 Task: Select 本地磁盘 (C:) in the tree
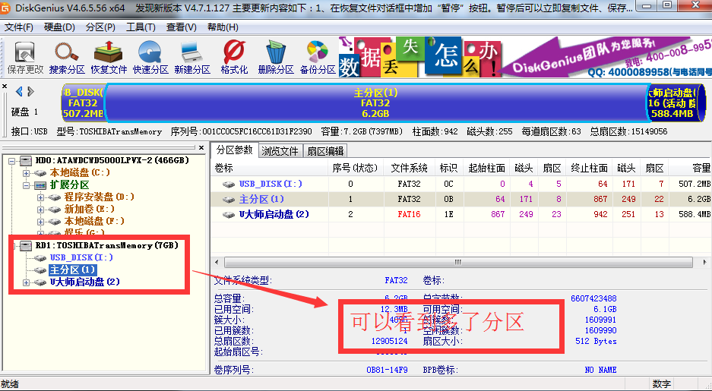(x=80, y=172)
